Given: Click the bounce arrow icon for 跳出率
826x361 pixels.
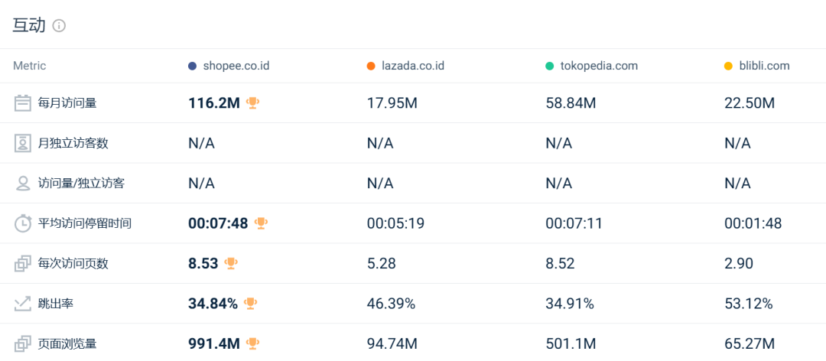Looking at the screenshot, I should (23, 304).
